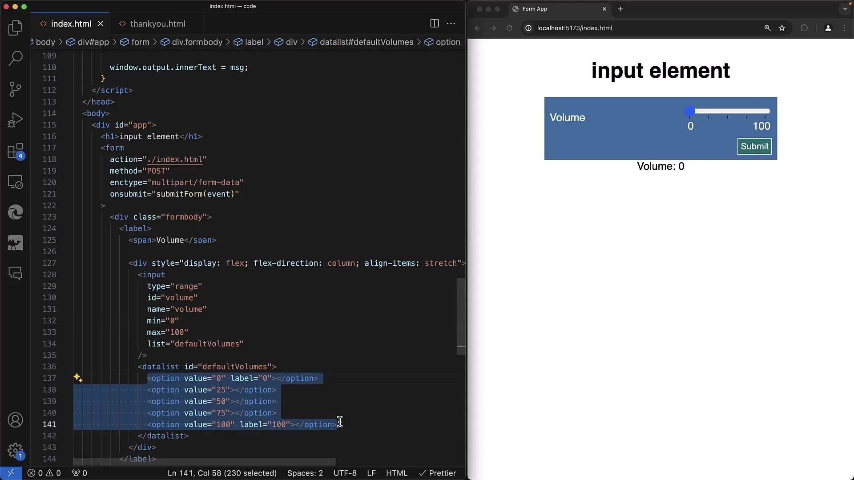
Task: Open the Remote Explorer view
Action: coord(15,182)
